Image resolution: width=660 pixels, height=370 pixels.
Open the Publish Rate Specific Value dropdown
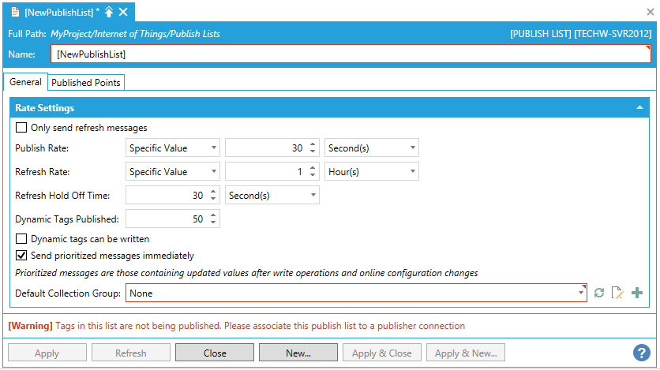pos(173,148)
